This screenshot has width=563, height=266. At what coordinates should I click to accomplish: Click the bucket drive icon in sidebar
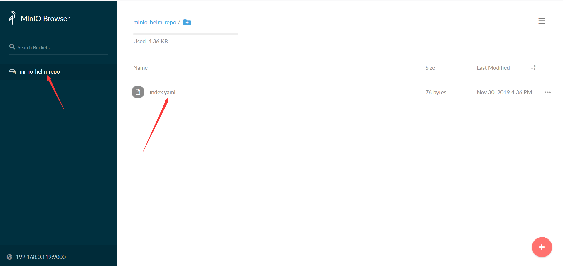click(12, 72)
